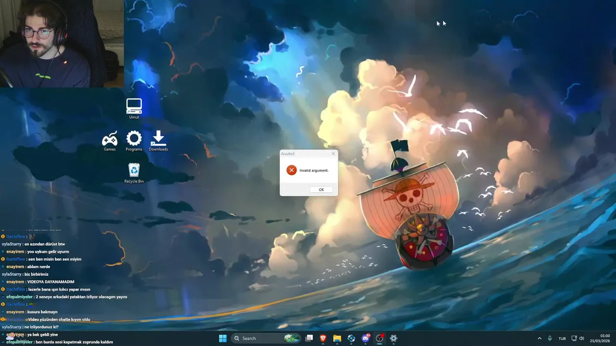Screen dimensions: 616x346
Task: Expand the hidden system tray icons chevron
Action: pos(539,338)
